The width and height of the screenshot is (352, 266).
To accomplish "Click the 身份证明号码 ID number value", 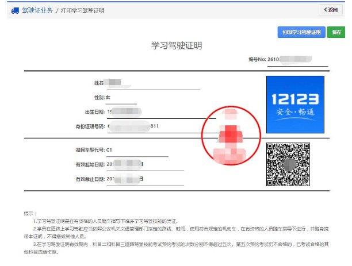I will (133, 125).
